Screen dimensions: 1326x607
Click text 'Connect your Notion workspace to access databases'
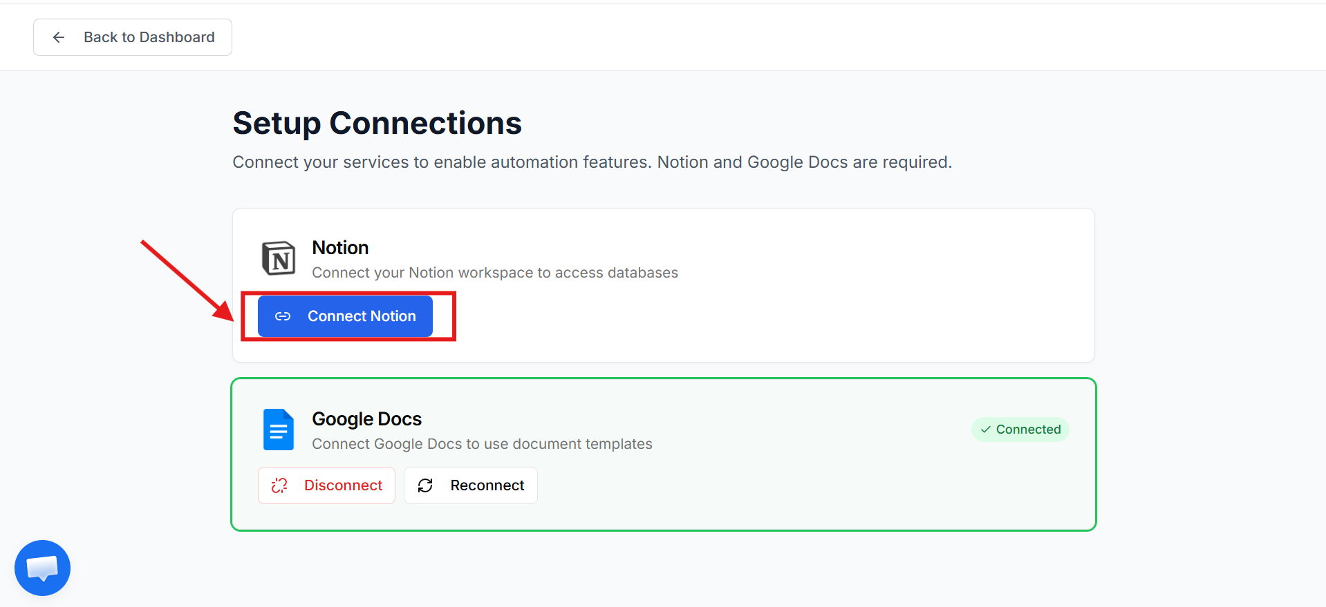(x=495, y=273)
